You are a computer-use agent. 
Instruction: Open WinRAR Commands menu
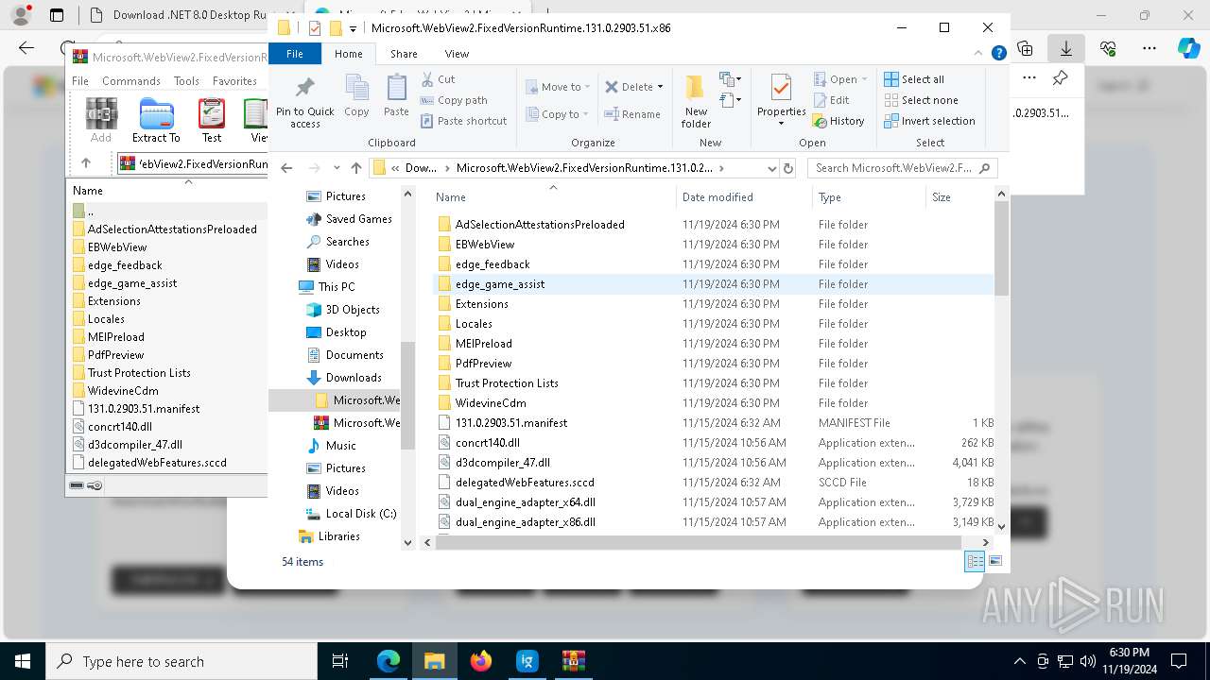coord(131,81)
